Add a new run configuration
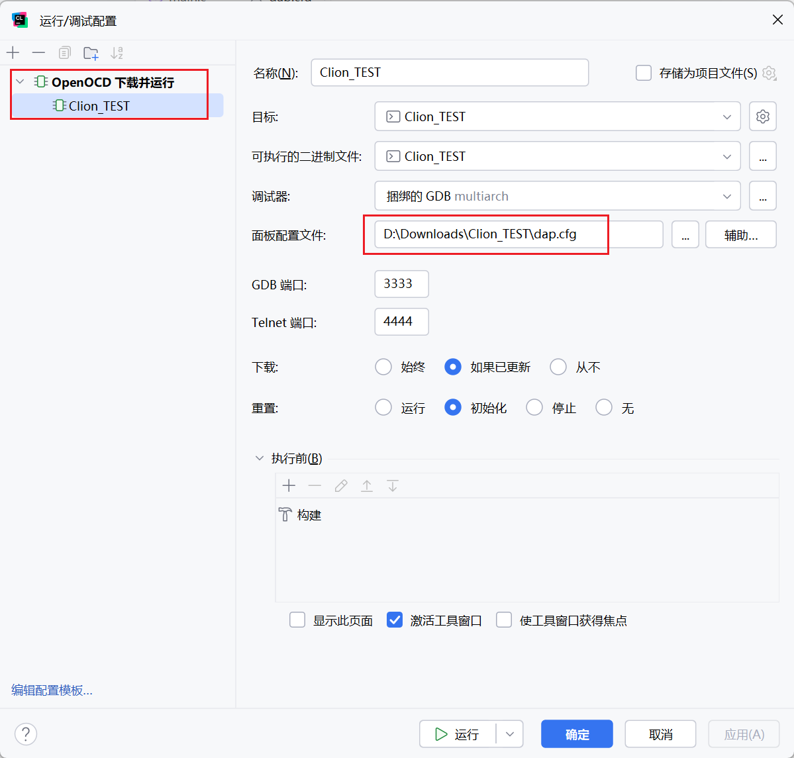794x758 pixels. (13, 53)
